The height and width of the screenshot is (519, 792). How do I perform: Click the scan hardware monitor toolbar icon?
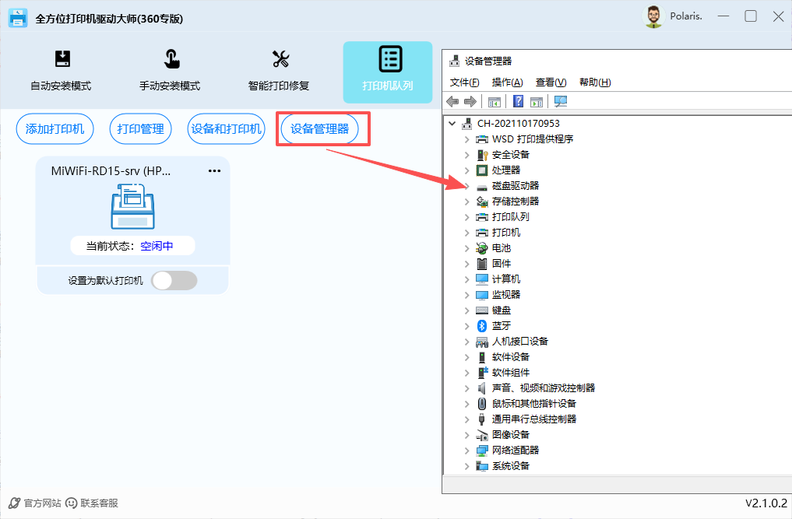coord(560,102)
